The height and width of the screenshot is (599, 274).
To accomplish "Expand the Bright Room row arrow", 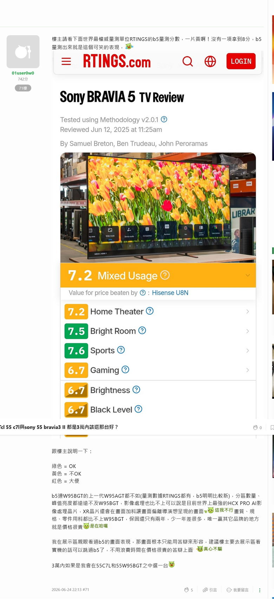I will click(x=248, y=331).
